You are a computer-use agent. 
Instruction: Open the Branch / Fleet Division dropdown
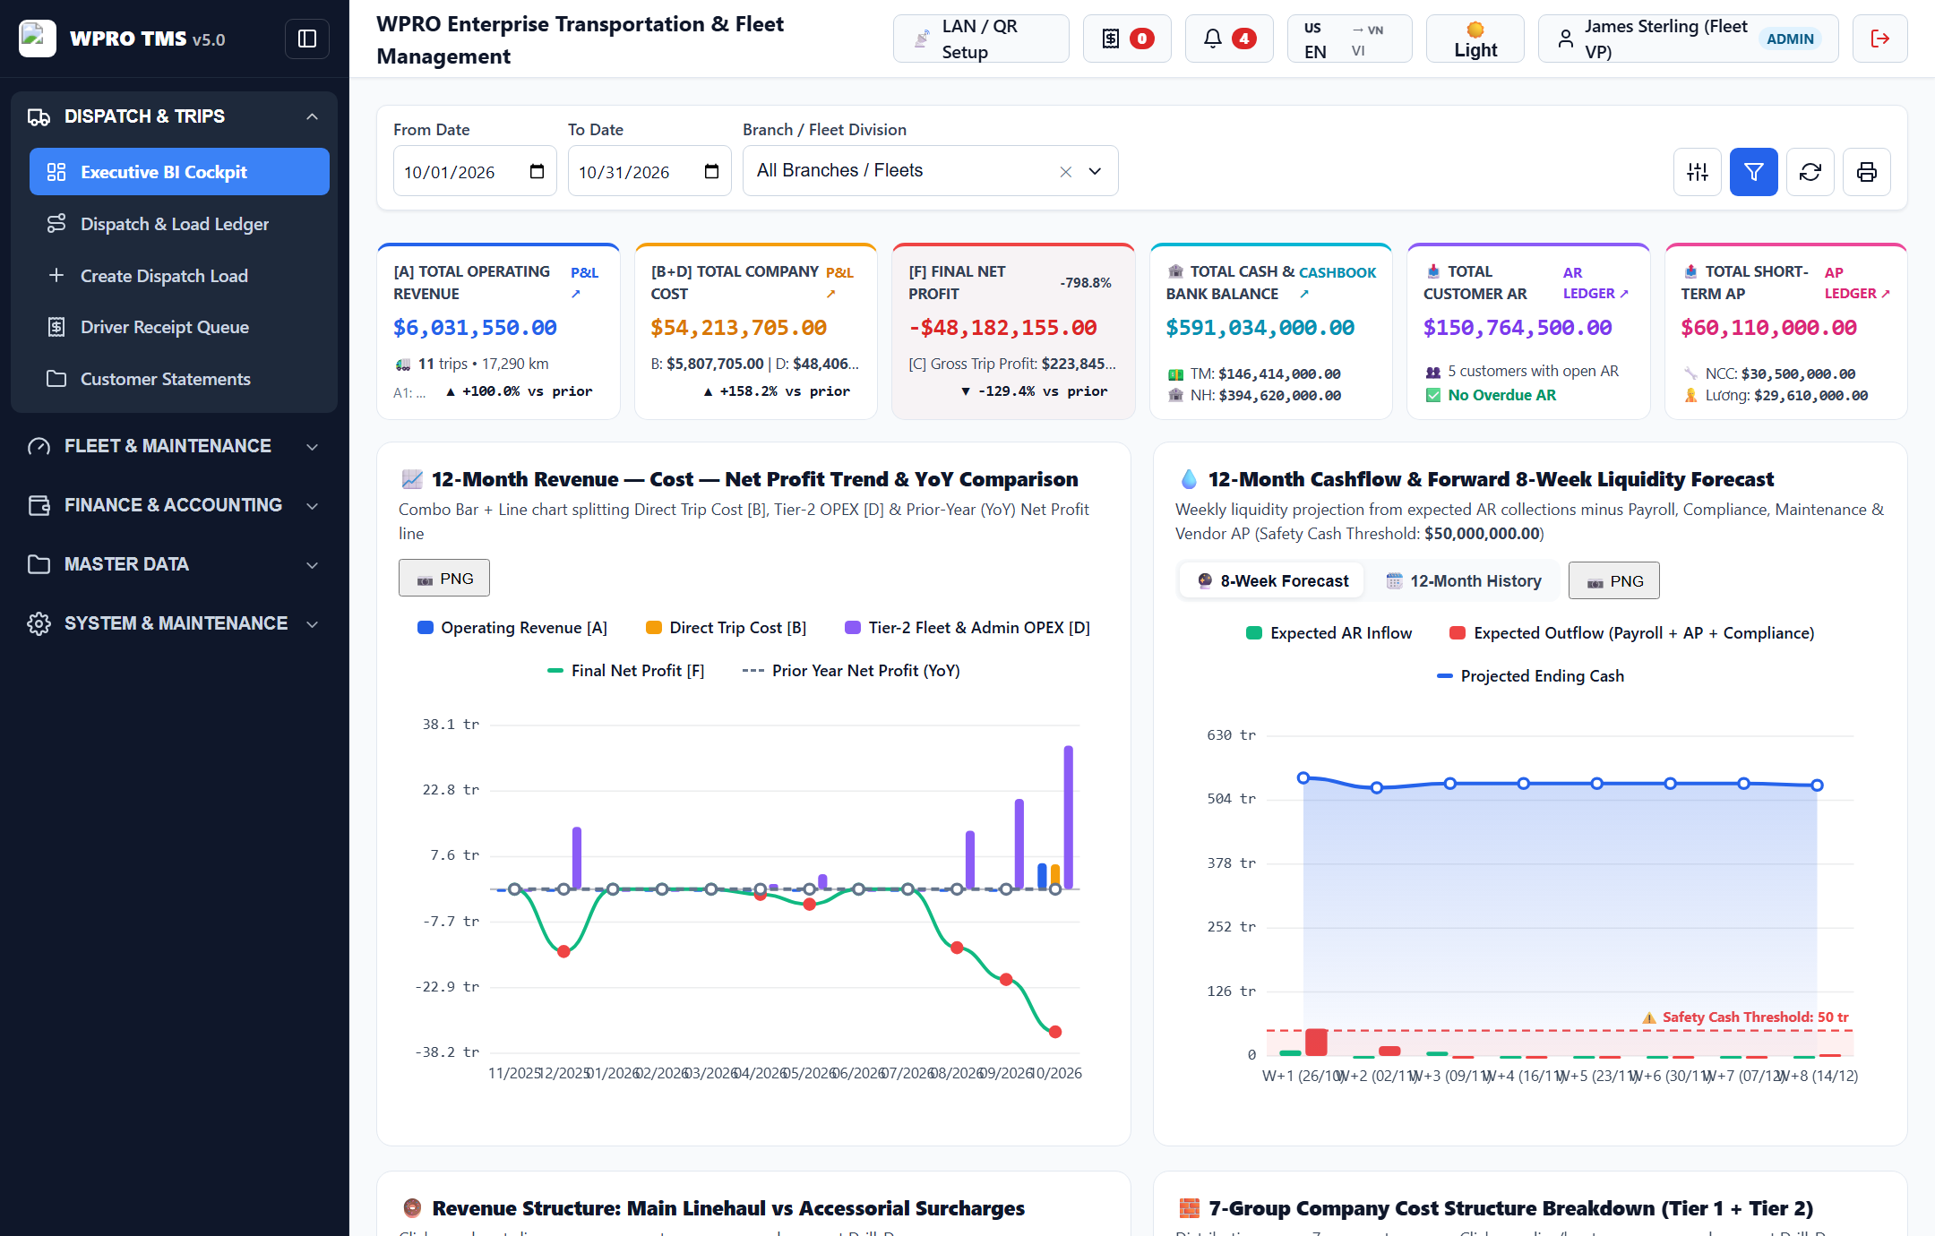tap(930, 170)
